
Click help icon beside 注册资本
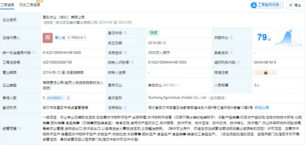click(125, 53)
